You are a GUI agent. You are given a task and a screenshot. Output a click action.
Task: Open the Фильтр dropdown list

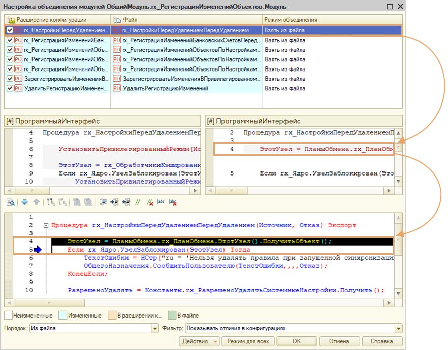398,328
